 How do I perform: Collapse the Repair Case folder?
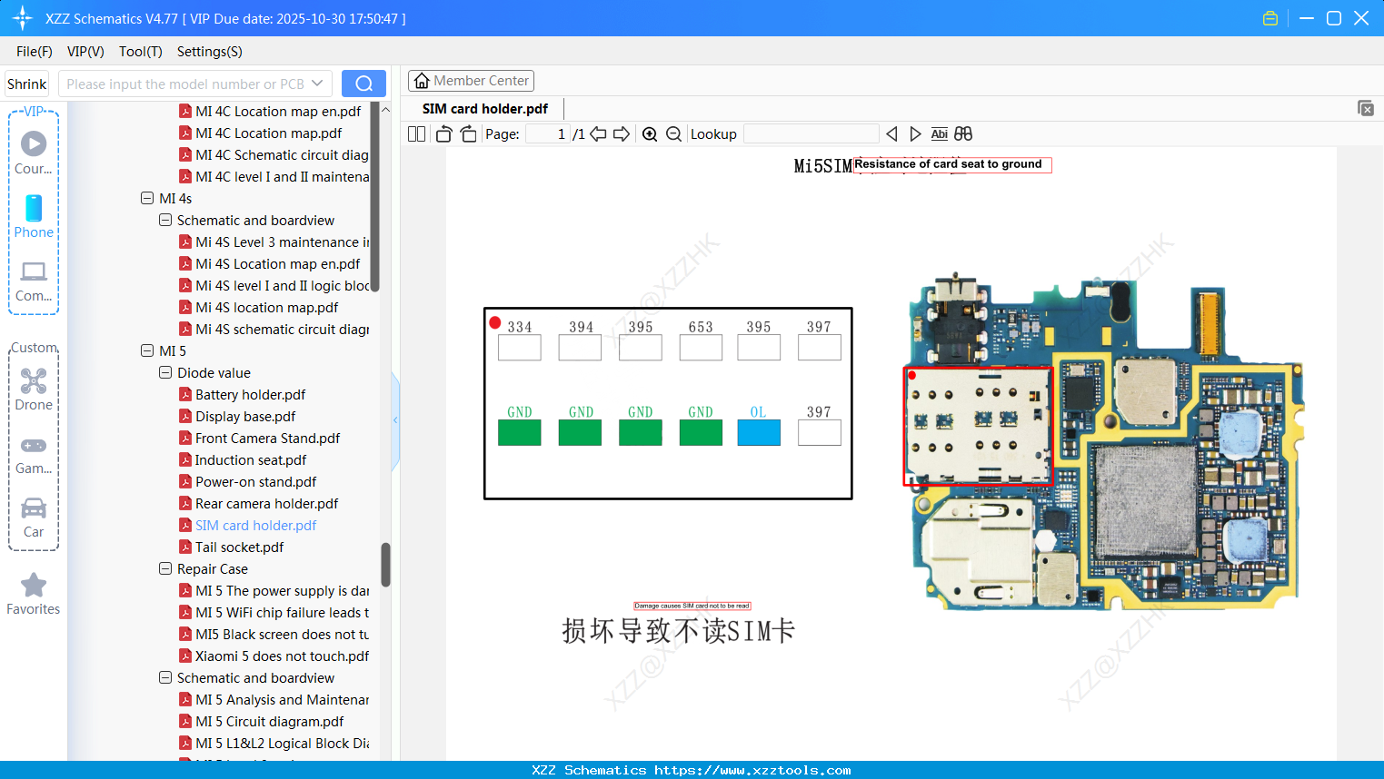click(165, 569)
